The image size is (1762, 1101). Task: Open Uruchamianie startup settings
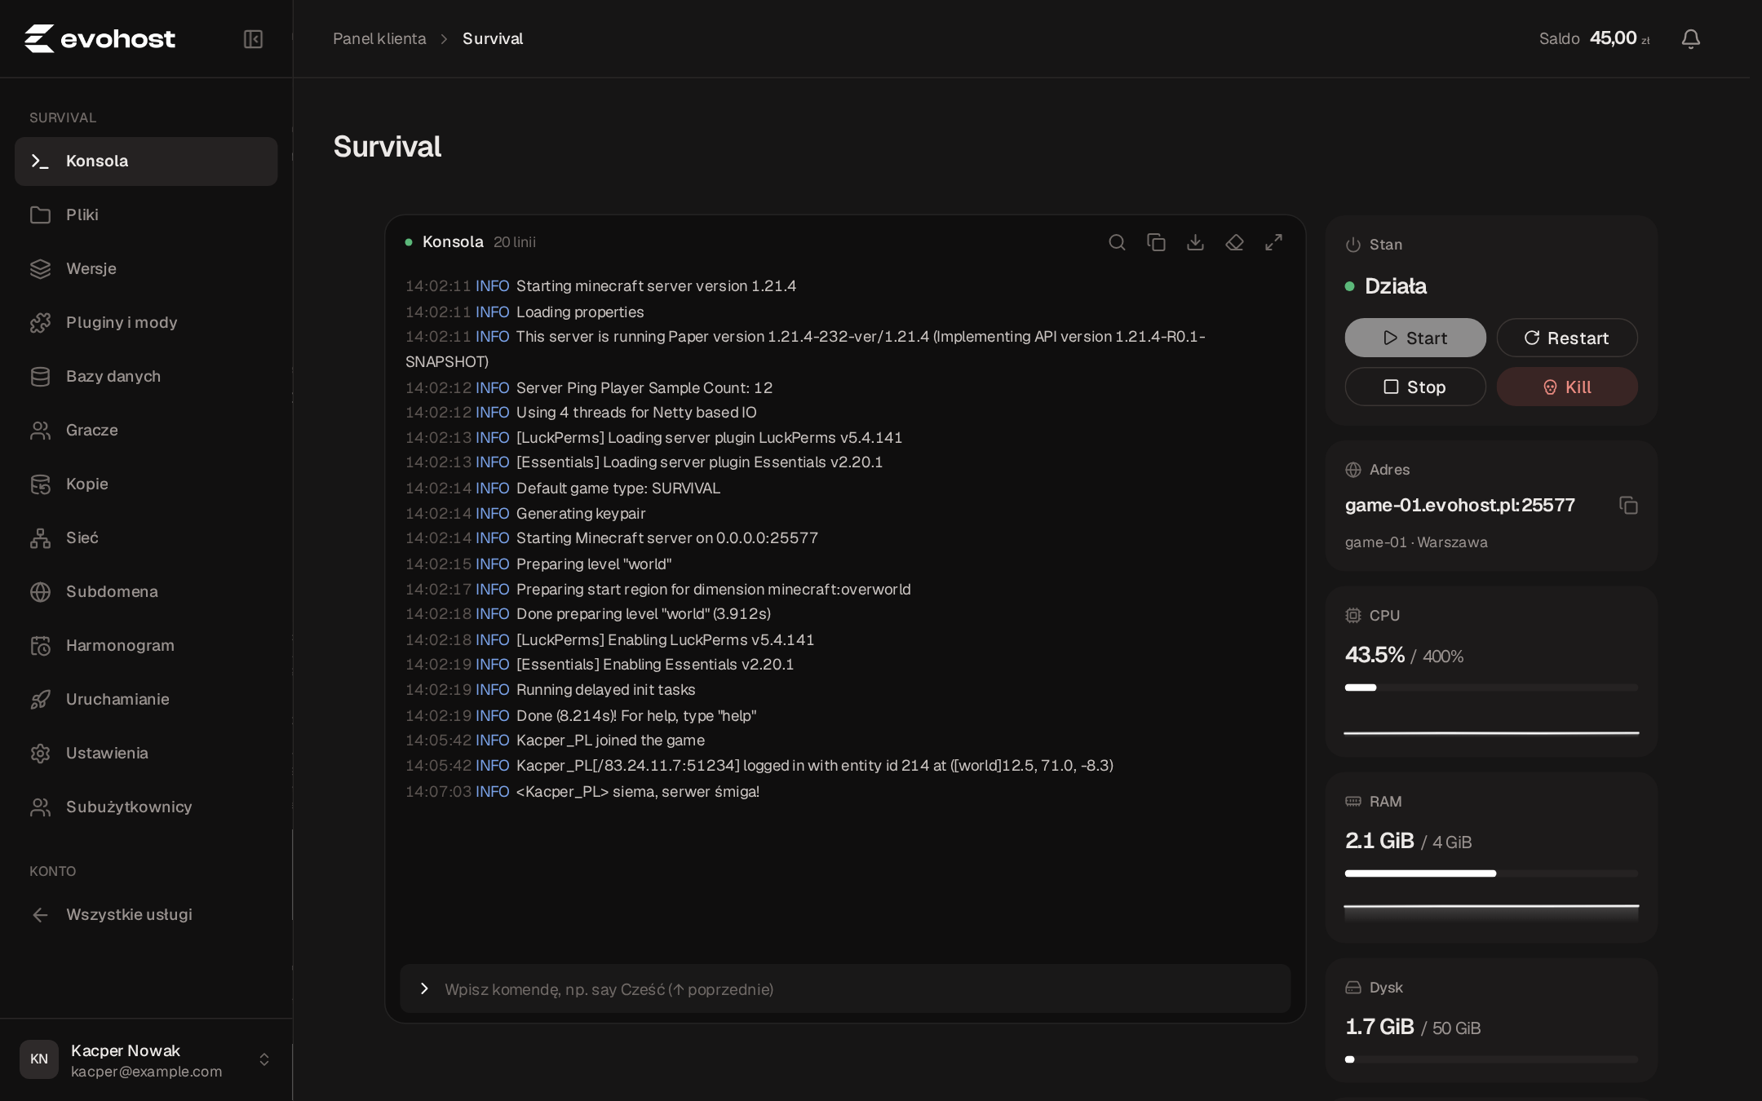coord(146,700)
